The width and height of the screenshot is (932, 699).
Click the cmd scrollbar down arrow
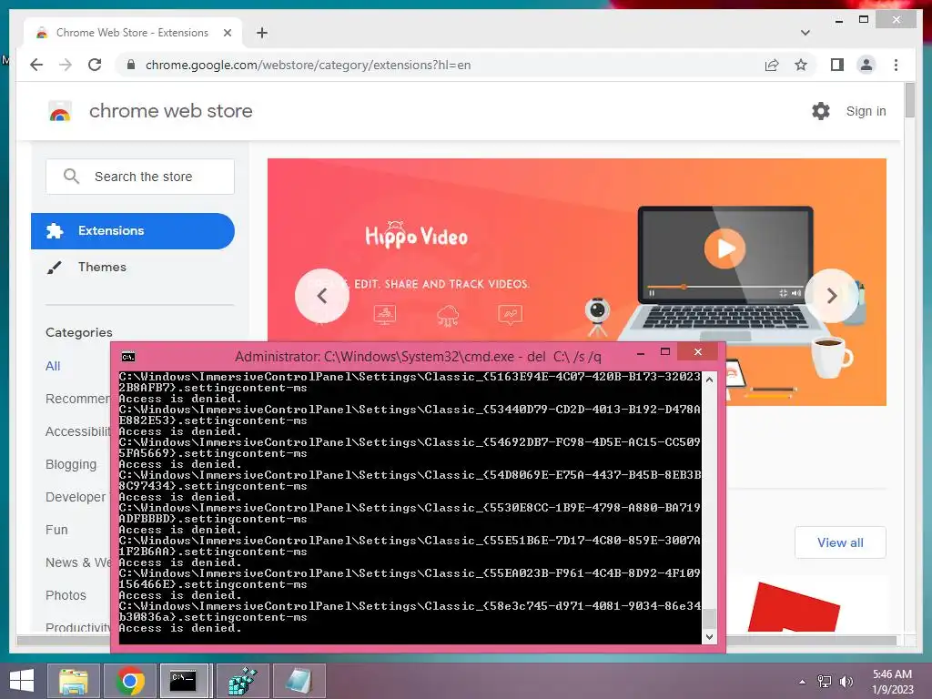pos(708,636)
